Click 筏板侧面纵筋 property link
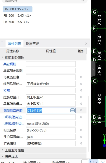 pyautogui.click(x=13, y=111)
